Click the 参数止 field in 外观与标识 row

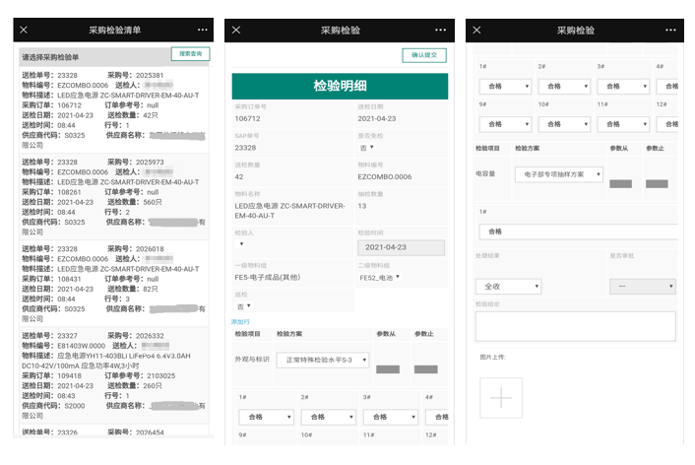(x=426, y=369)
